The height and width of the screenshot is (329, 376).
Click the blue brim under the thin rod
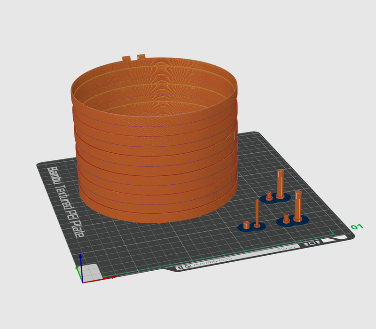260,227
